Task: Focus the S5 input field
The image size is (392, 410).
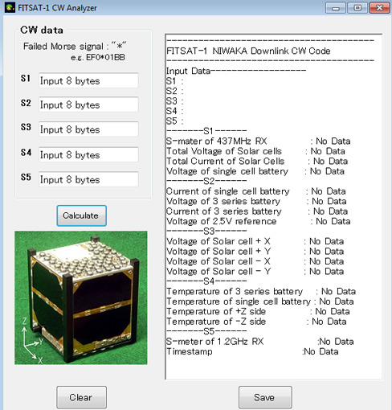Action: [88, 179]
